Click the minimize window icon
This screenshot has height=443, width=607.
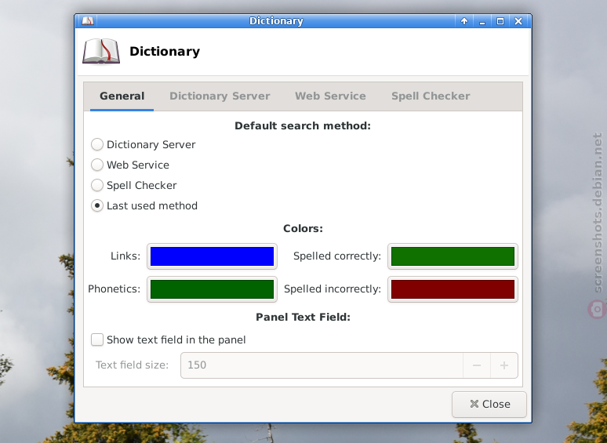click(482, 21)
